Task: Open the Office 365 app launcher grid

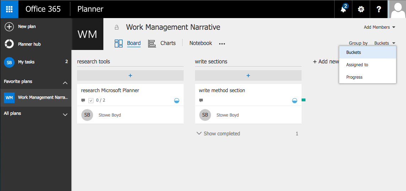Action: [9, 9]
